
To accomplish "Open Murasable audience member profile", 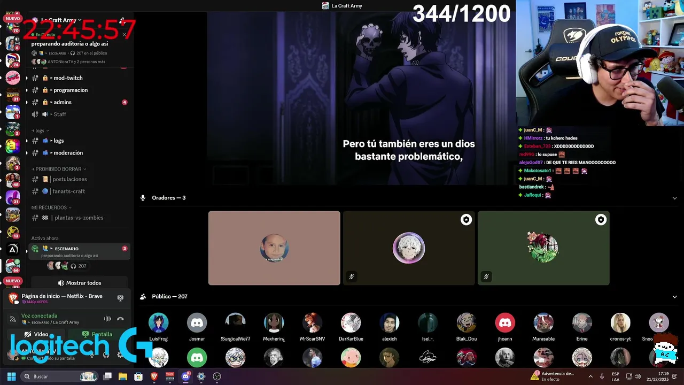I will click(x=543, y=327).
